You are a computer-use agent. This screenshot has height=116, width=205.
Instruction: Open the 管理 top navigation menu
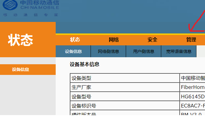(x=191, y=40)
